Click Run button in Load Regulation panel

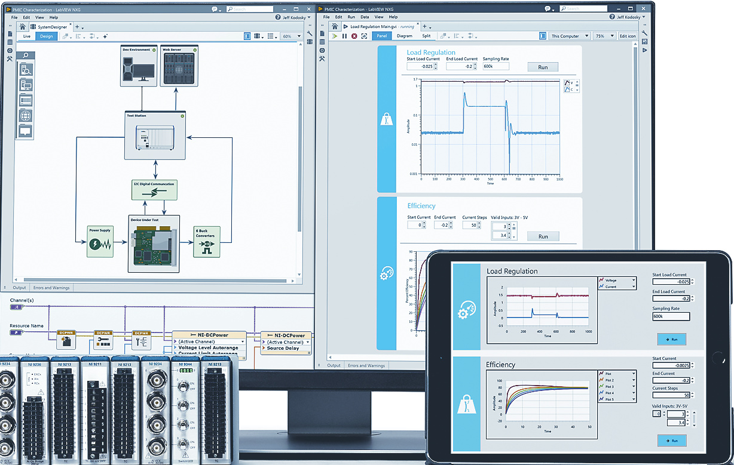click(543, 67)
